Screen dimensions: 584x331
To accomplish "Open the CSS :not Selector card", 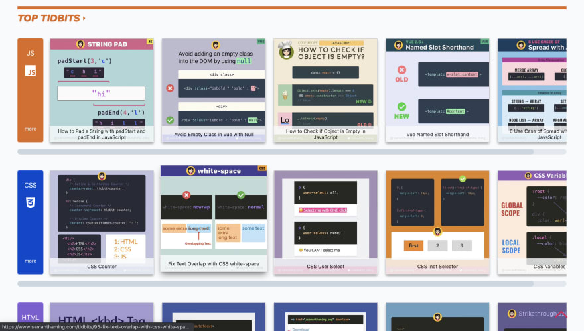I will click(437, 223).
